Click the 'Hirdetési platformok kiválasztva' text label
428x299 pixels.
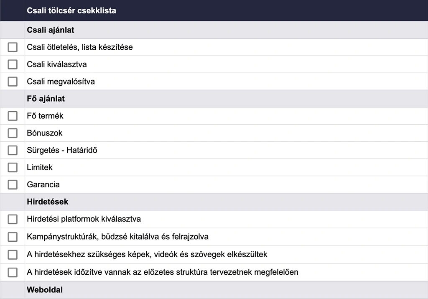[x=84, y=219]
